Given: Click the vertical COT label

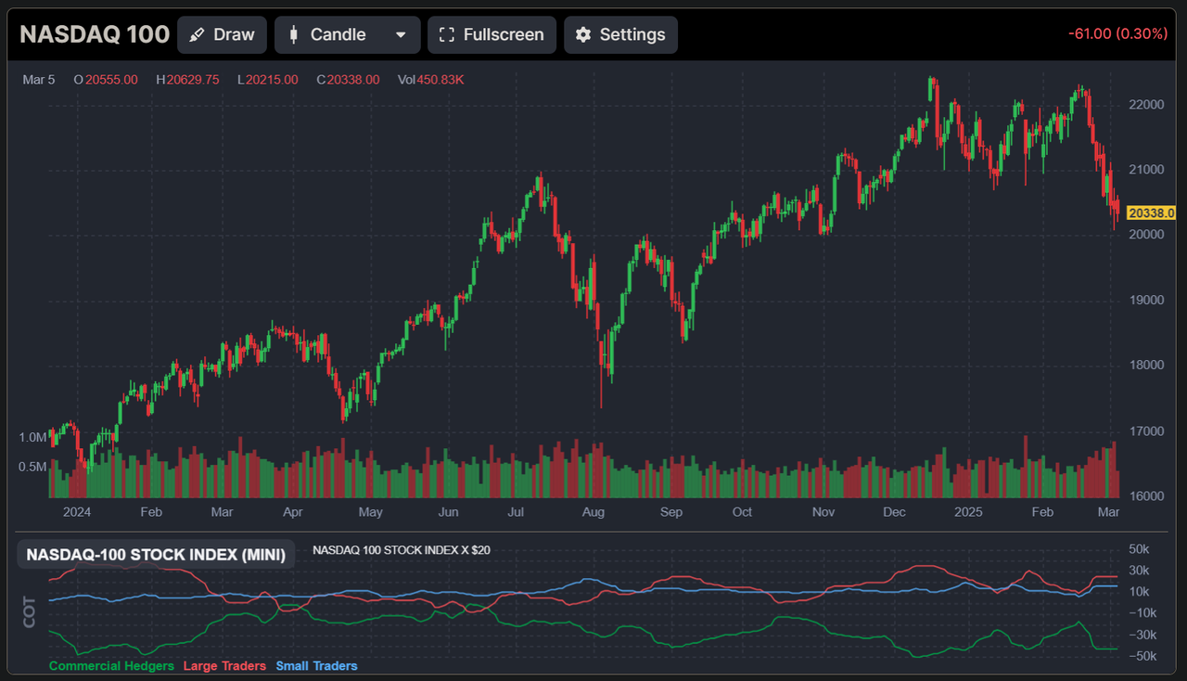Looking at the screenshot, I should click(x=30, y=611).
